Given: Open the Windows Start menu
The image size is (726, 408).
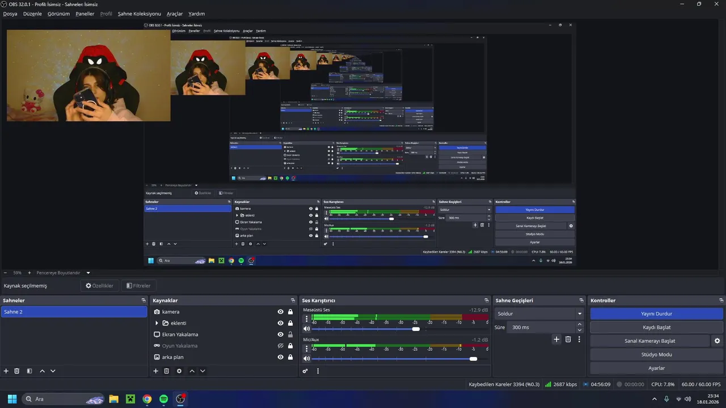Looking at the screenshot, I should (12, 399).
